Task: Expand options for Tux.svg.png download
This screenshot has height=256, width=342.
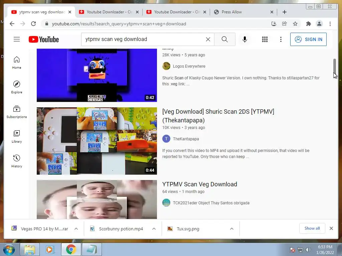Action: (232, 229)
